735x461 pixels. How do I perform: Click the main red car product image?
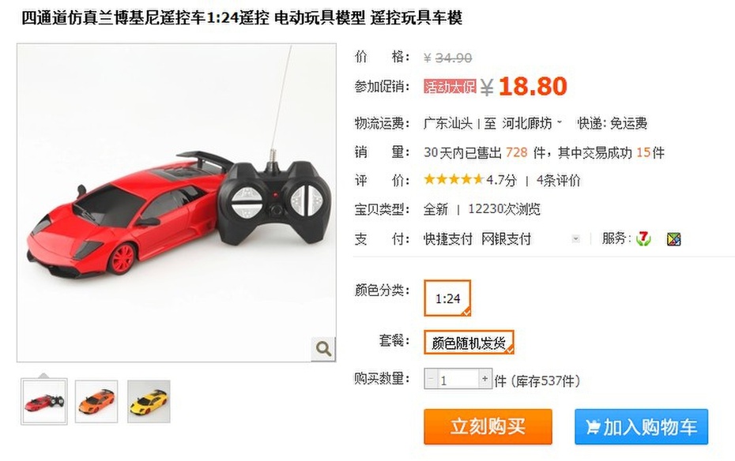tap(177, 203)
